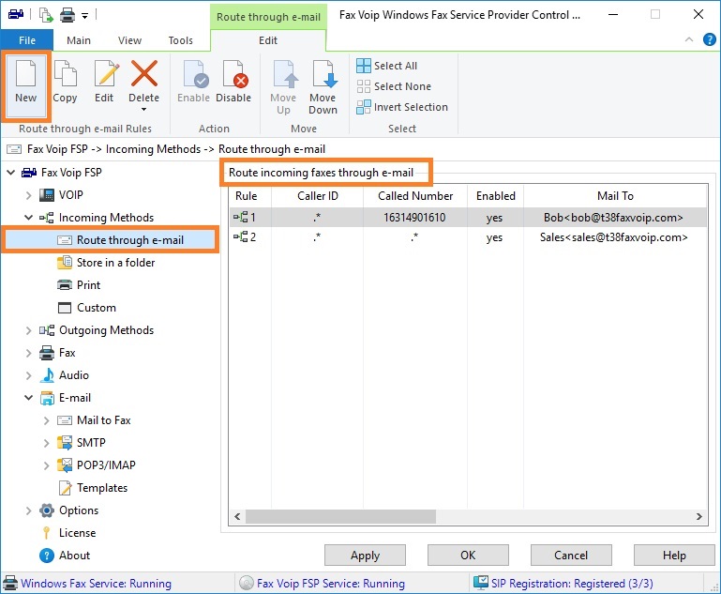The width and height of the screenshot is (721, 594).
Task: Click Invert Selection
Action: (402, 107)
